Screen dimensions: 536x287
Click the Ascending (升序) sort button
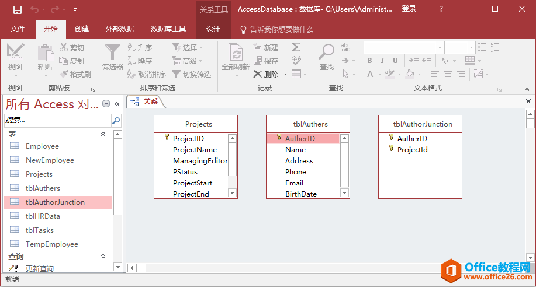point(140,47)
